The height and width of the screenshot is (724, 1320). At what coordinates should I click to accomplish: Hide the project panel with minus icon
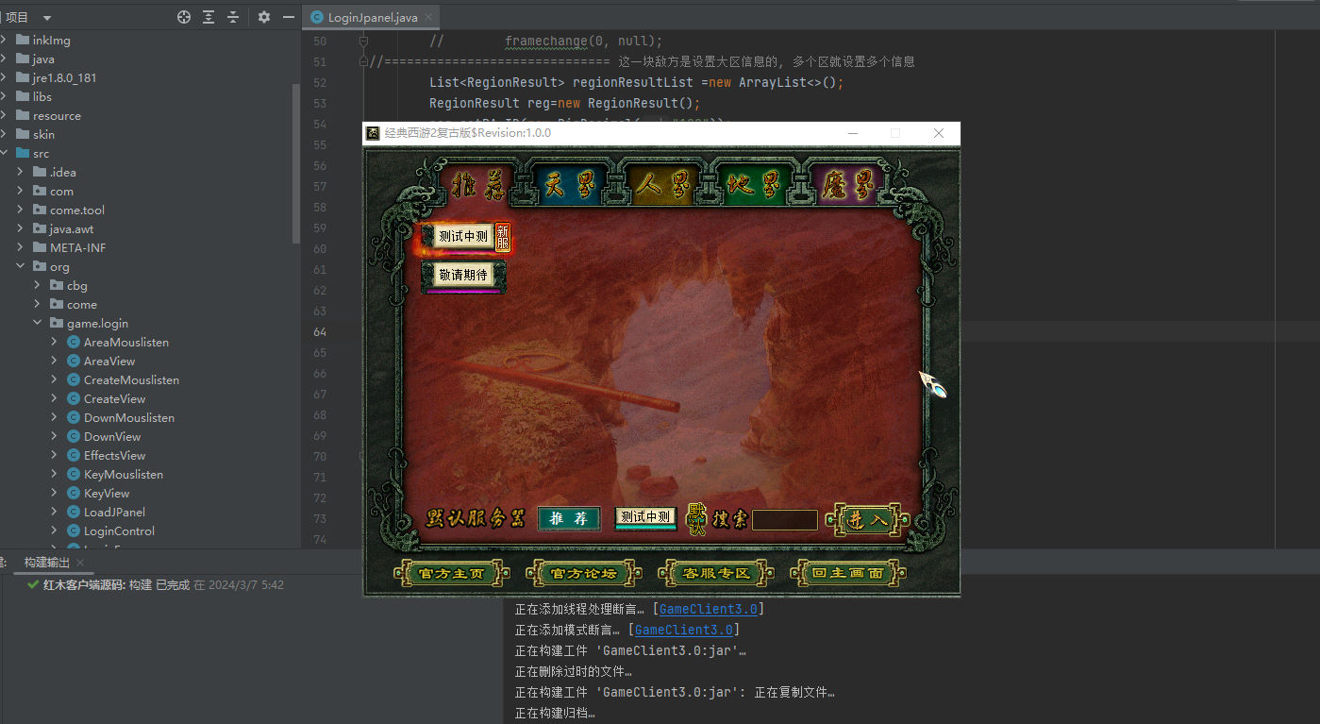tap(289, 17)
